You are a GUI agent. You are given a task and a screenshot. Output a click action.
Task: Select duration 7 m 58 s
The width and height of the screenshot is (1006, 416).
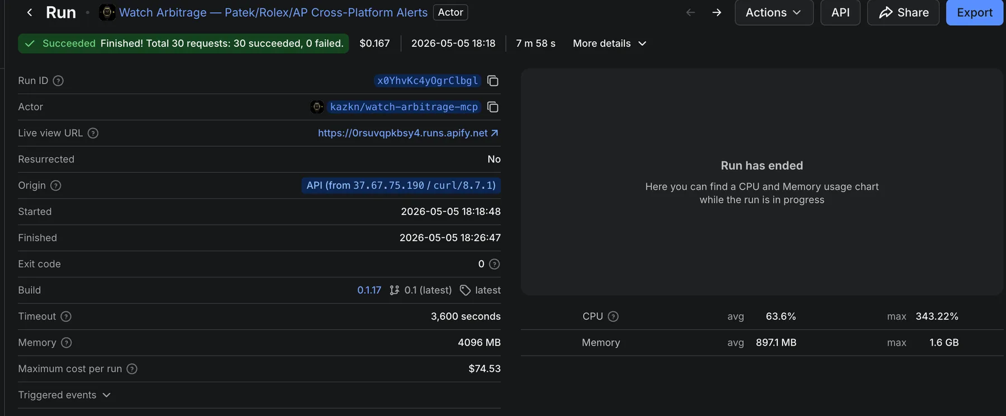click(535, 44)
